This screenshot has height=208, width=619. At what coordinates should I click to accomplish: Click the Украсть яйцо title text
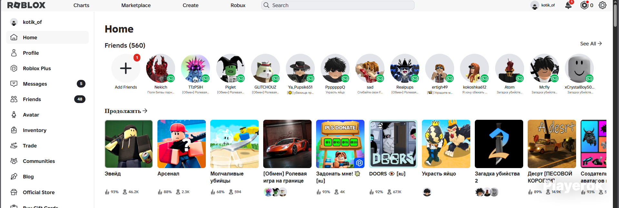click(439, 174)
